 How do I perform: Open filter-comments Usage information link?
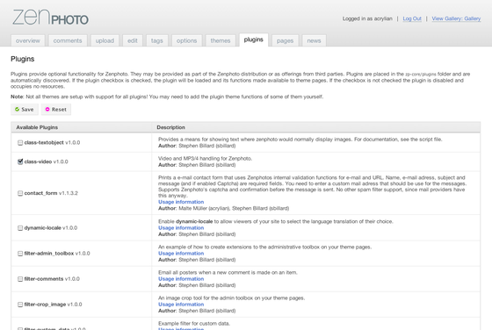[x=181, y=279]
